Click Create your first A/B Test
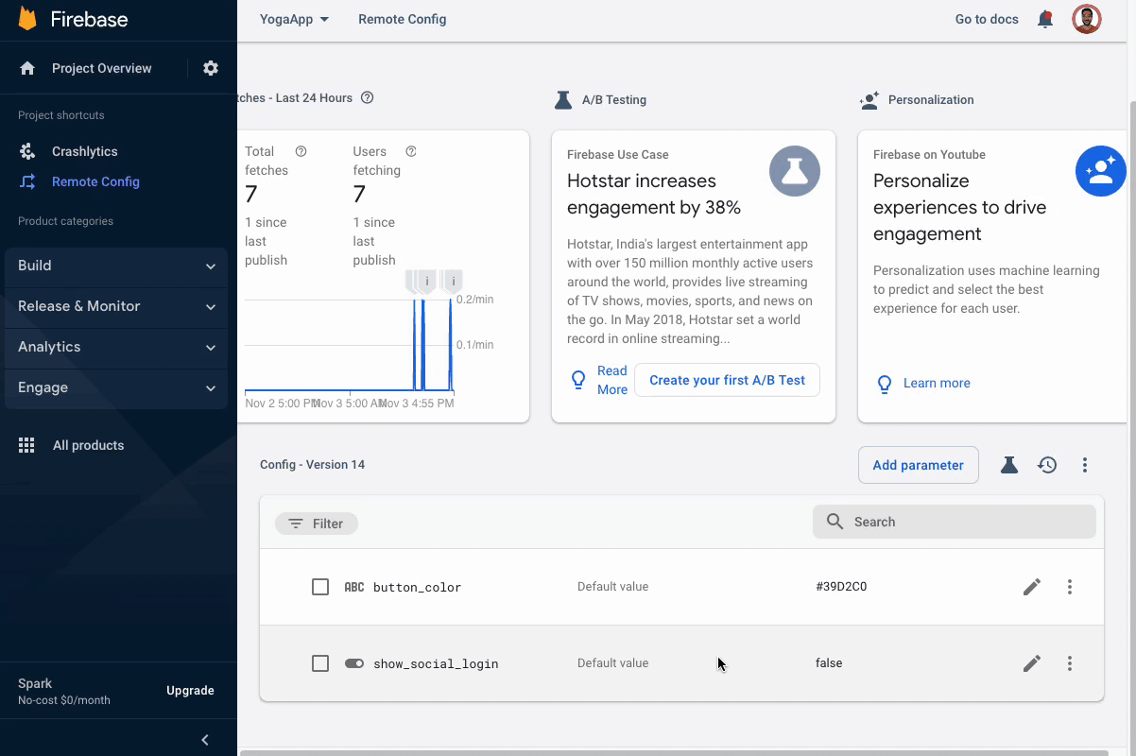This screenshot has width=1136, height=756. point(727,380)
